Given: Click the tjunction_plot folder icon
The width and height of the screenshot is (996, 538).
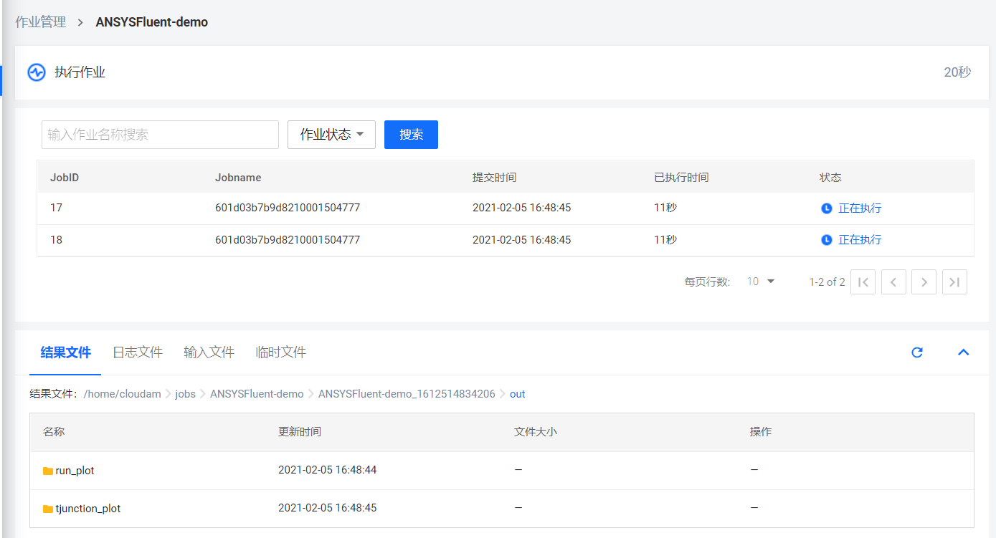Looking at the screenshot, I should (x=48, y=509).
